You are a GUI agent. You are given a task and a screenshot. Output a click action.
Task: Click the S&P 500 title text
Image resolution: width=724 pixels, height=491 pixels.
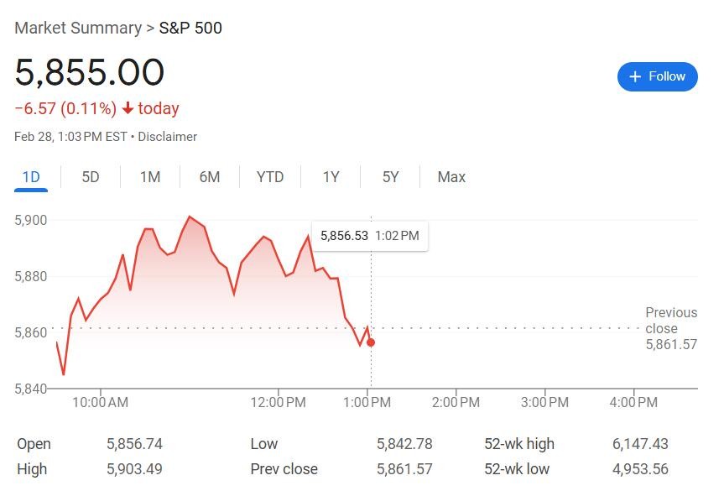(190, 28)
